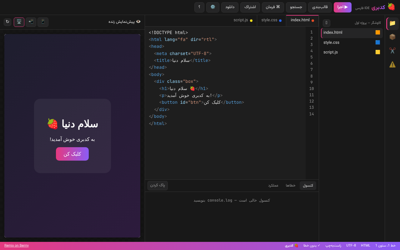Click the <!DOCTYPE html> line in editor

(x=168, y=32)
